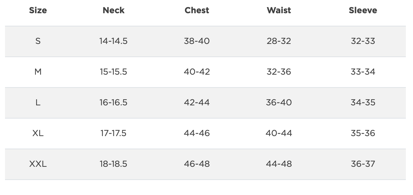413x195 pixels.
Task: Select the M size row label
Action: [38, 72]
